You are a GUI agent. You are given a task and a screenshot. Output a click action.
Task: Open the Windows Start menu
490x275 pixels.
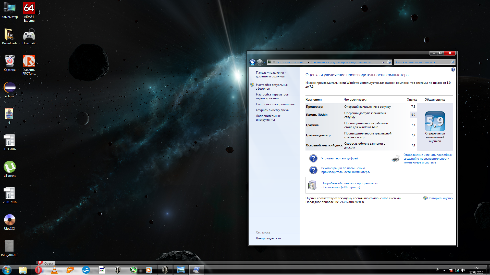point(7,270)
